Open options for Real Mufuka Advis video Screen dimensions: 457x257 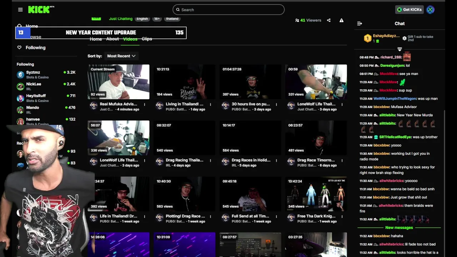pyautogui.click(x=145, y=105)
